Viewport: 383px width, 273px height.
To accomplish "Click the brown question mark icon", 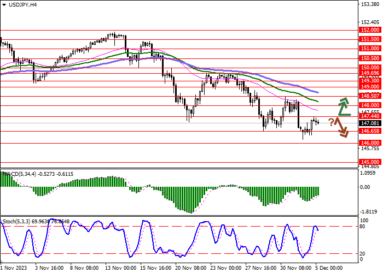I will pyautogui.click(x=331, y=122).
